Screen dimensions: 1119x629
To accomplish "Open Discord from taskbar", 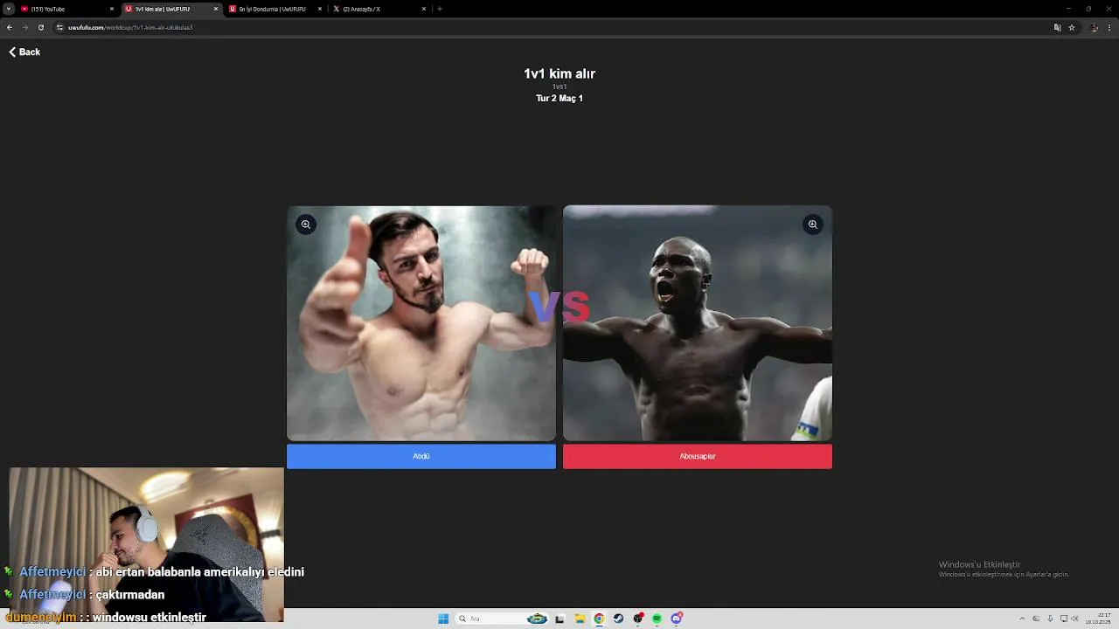I will pyautogui.click(x=676, y=619).
